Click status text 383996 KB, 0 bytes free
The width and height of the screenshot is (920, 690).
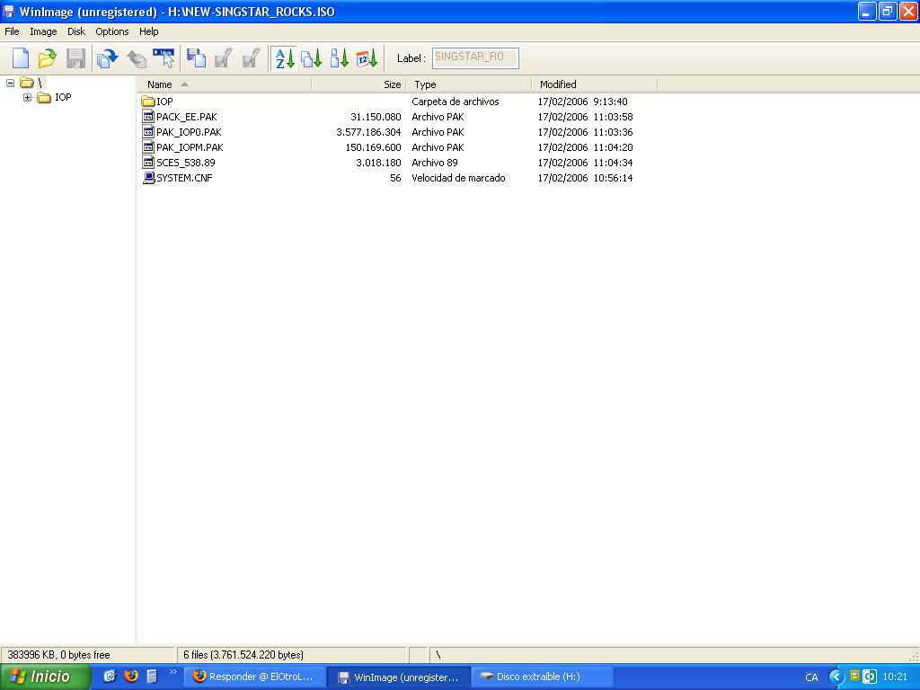(58, 655)
